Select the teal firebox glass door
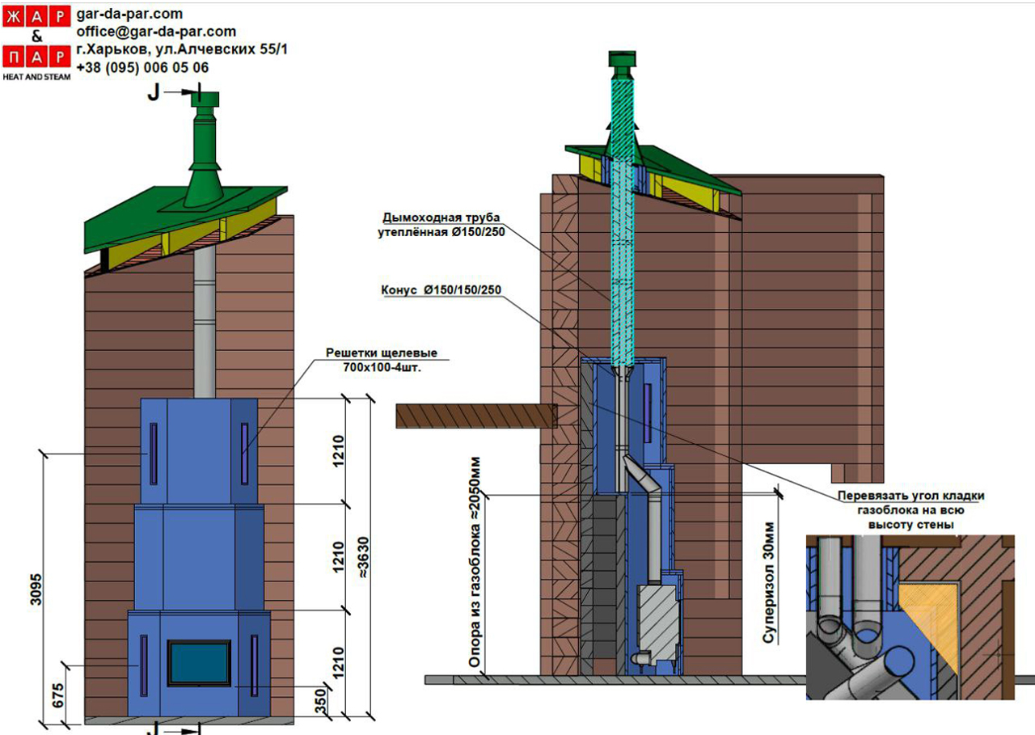The image size is (1035, 735). click(199, 663)
